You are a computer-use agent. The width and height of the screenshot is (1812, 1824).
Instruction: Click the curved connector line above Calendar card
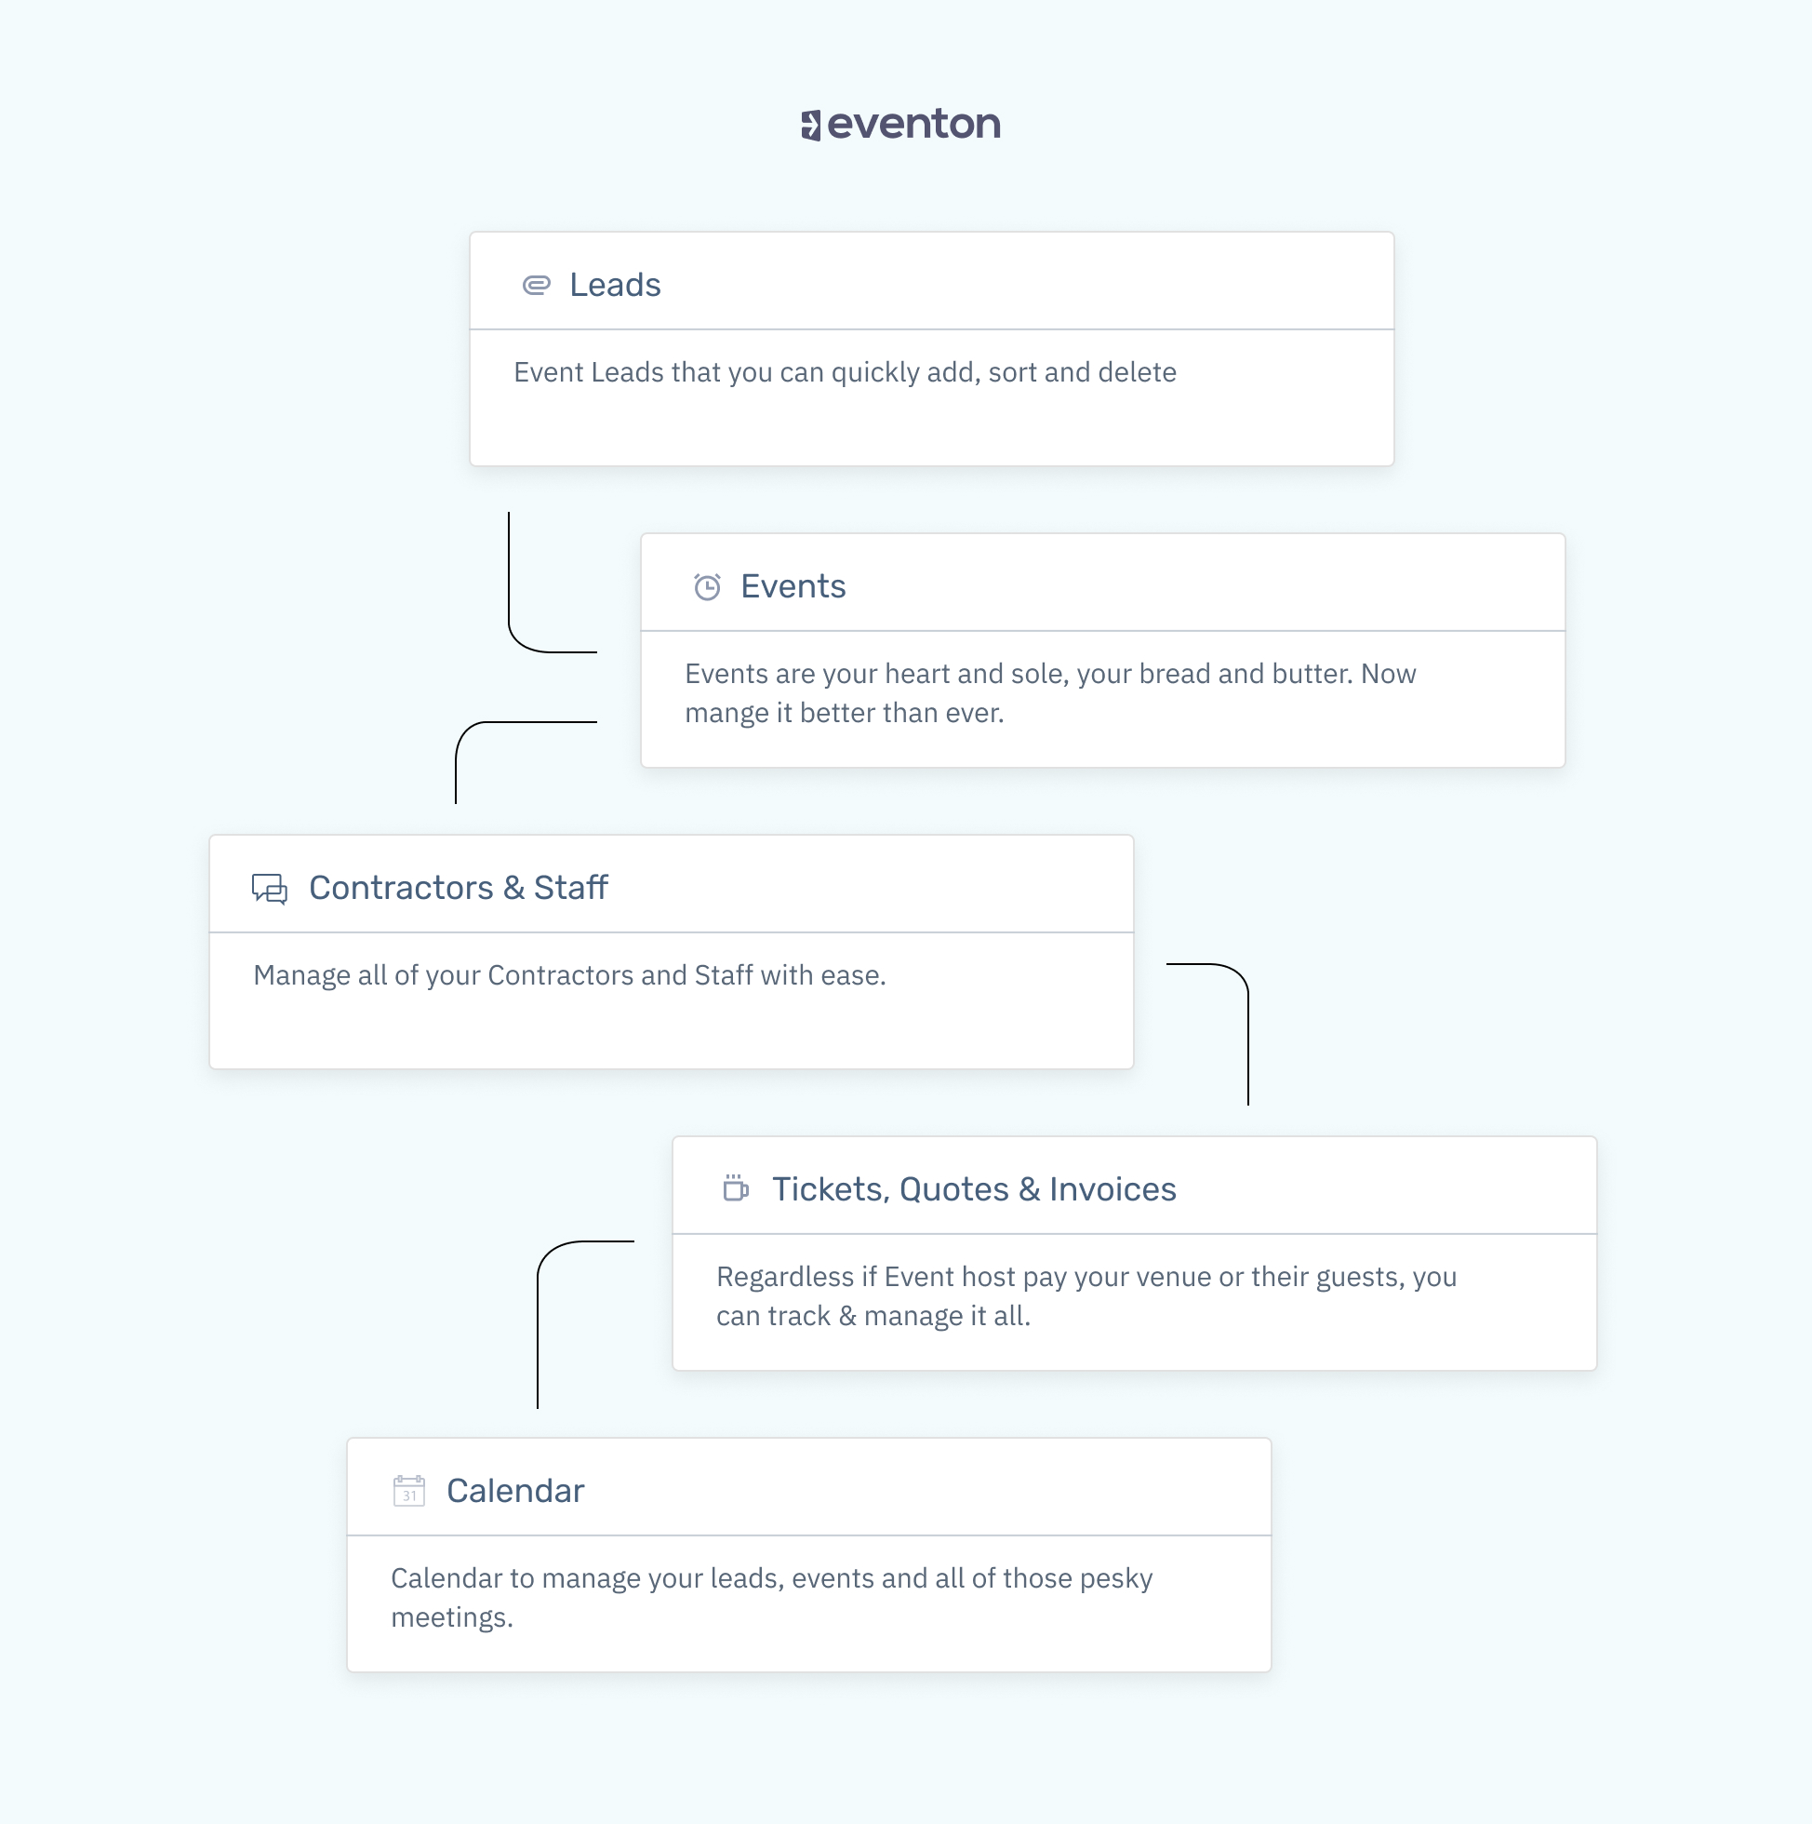tap(586, 1324)
